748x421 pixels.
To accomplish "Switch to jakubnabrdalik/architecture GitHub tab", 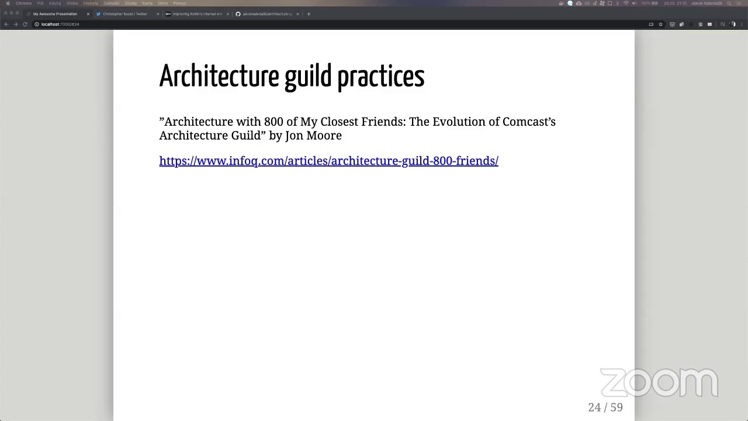I will click(267, 13).
